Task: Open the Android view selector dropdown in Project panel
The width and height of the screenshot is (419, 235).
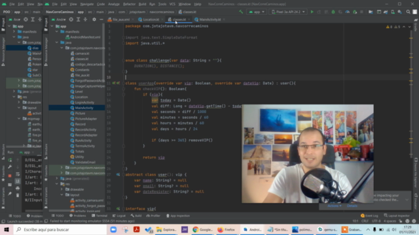Action: pyautogui.click(x=59, y=20)
